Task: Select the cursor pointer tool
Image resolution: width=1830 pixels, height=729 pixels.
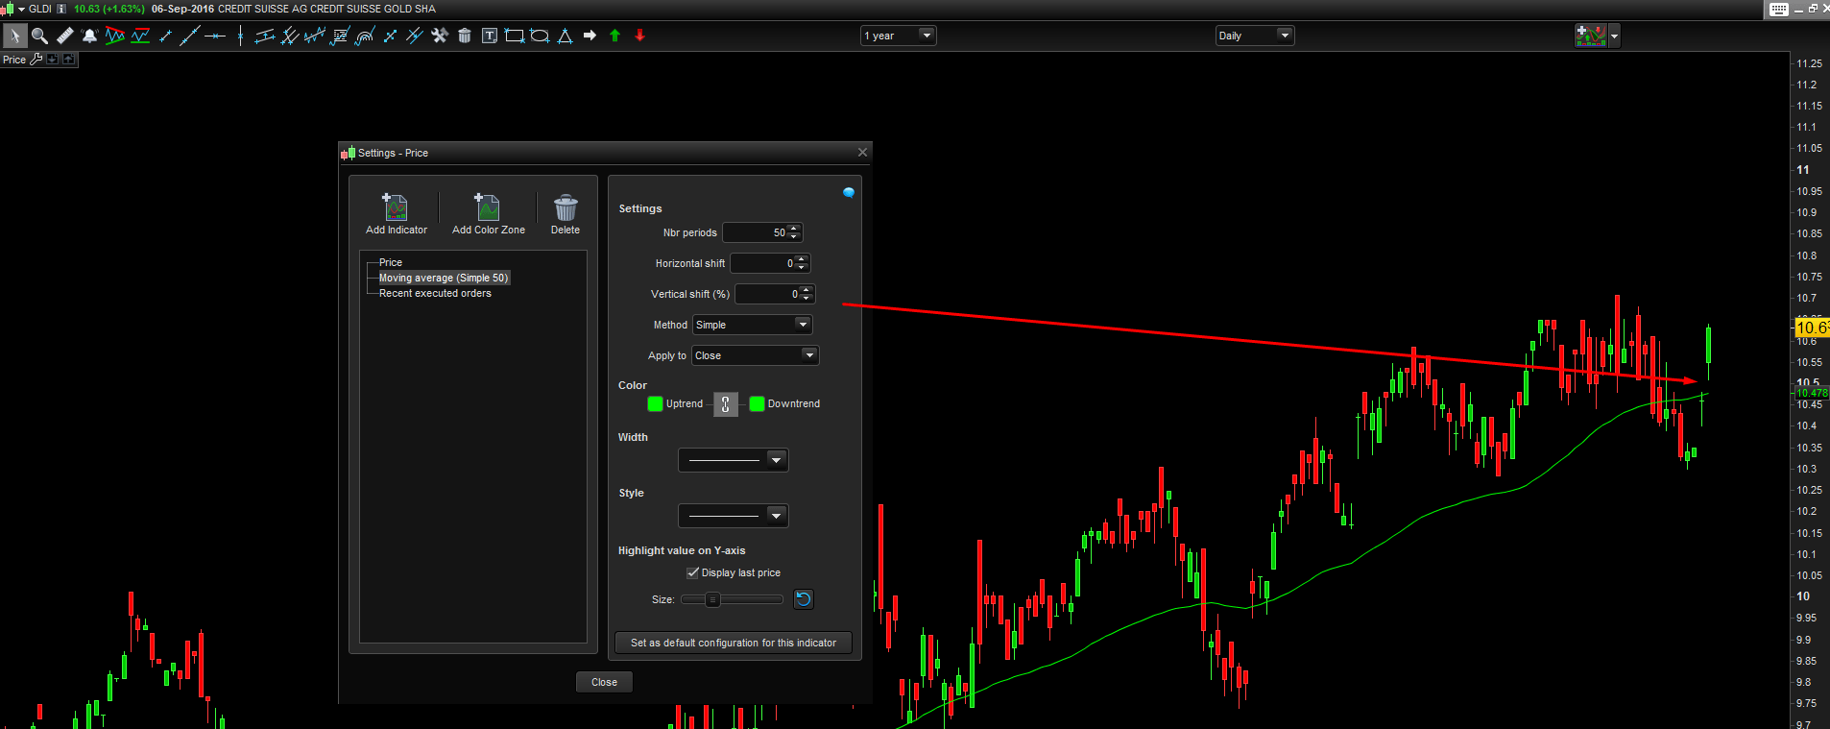Action: click(x=14, y=36)
